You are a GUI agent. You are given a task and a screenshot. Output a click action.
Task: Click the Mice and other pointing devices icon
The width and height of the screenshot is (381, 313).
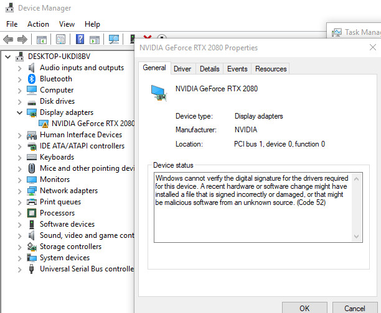32,168
